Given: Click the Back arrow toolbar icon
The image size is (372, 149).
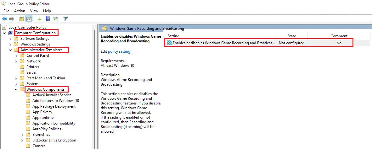Looking at the screenshot, I should click(4, 19).
